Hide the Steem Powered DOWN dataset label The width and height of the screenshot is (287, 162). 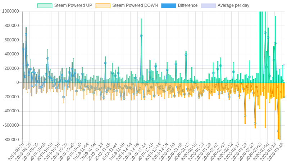(135, 5)
